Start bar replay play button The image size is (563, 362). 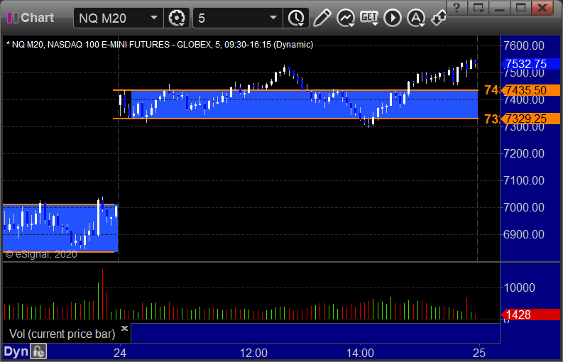(x=393, y=18)
